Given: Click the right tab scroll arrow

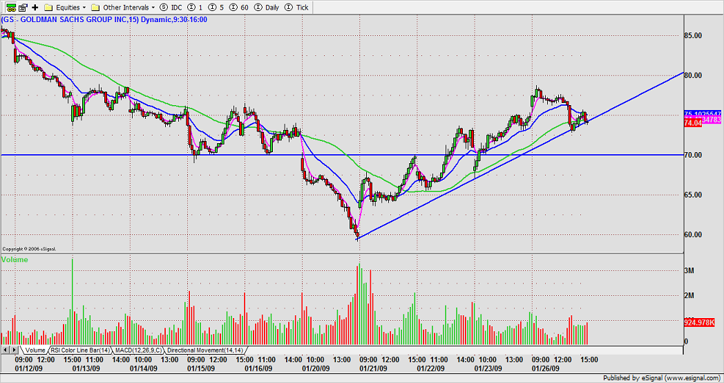Looking at the screenshot, I should (14, 350).
